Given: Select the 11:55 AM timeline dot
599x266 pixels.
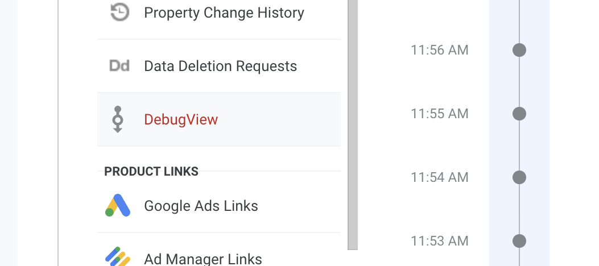Looking at the screenshot, I should tap(519, 114).
